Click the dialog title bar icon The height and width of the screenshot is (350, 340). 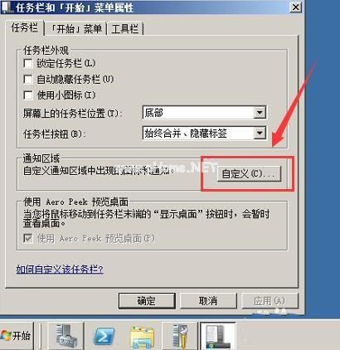7,7
